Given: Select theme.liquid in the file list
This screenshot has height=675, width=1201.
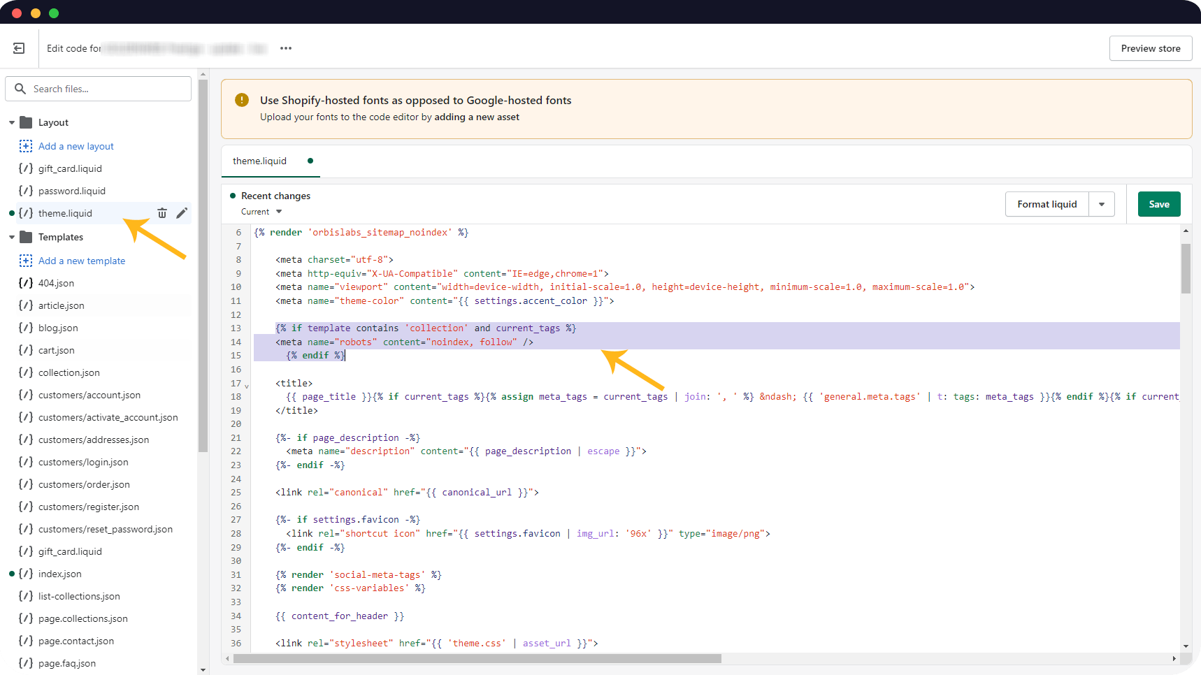Looking at the screenshot, I should (65, 213).
